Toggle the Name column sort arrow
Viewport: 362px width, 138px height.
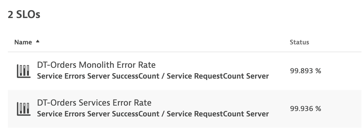coord(37,42)
